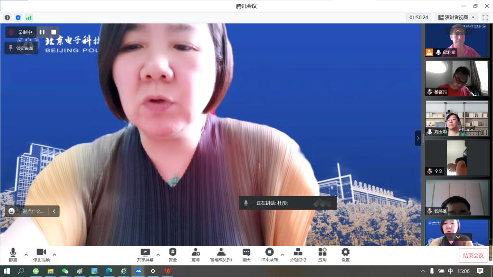Click the Invite (邀请) icon
The height and width of the screenshot is (277, 493).
(195, 252)
